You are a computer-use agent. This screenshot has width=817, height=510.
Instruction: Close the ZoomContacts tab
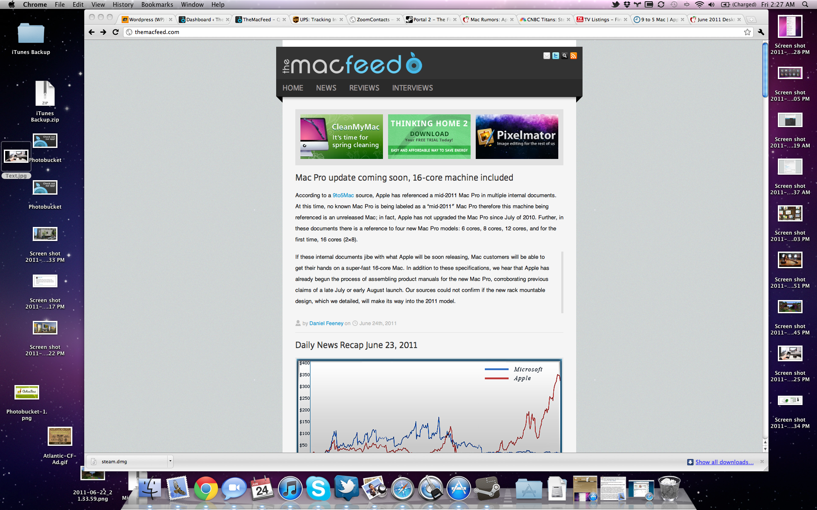click(x=398, y=20)
